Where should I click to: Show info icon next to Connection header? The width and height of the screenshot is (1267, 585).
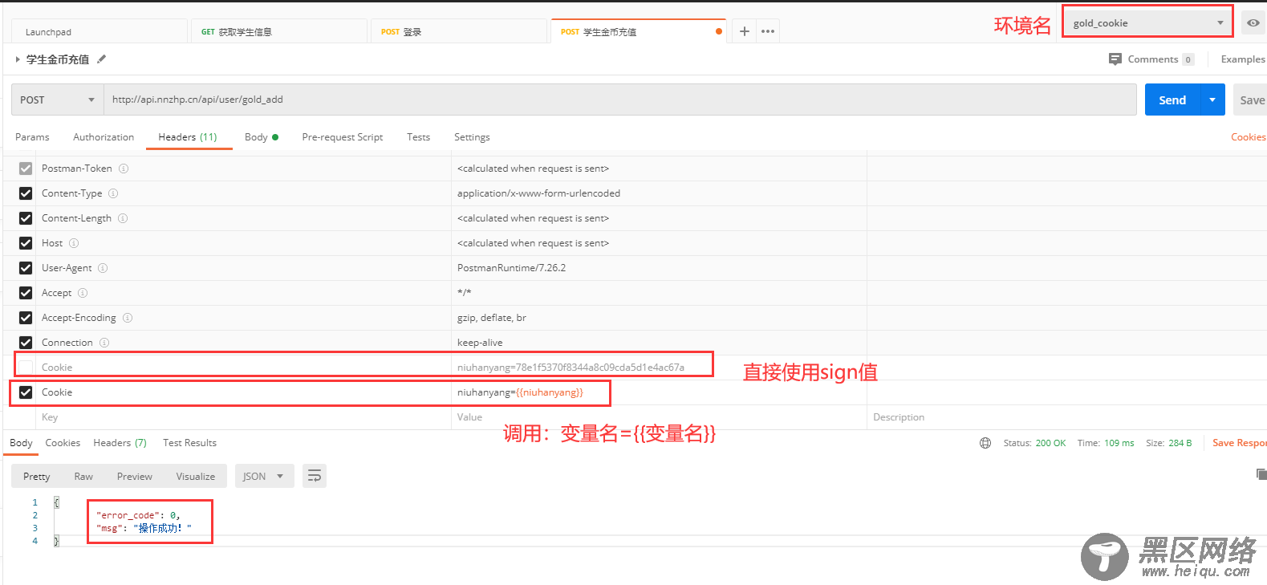click(x=104, y=343)
